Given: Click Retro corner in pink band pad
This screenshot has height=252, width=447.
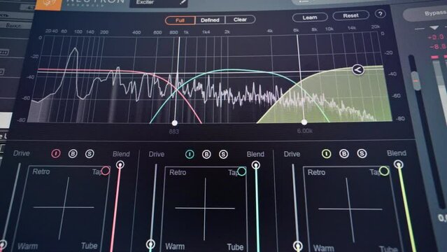Looking at the screenshot, I should coord(41,171).
